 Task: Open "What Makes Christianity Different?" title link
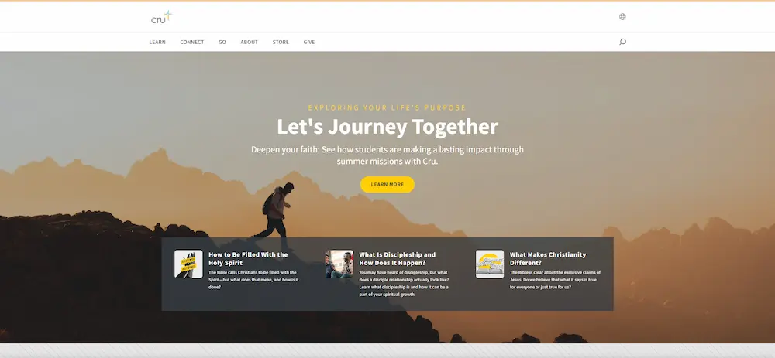pos(548,258)
